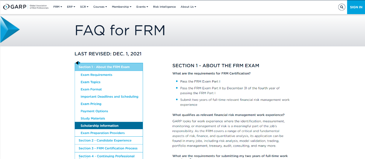Jump to Exam Preparation Providers

[x=103, y=133]
